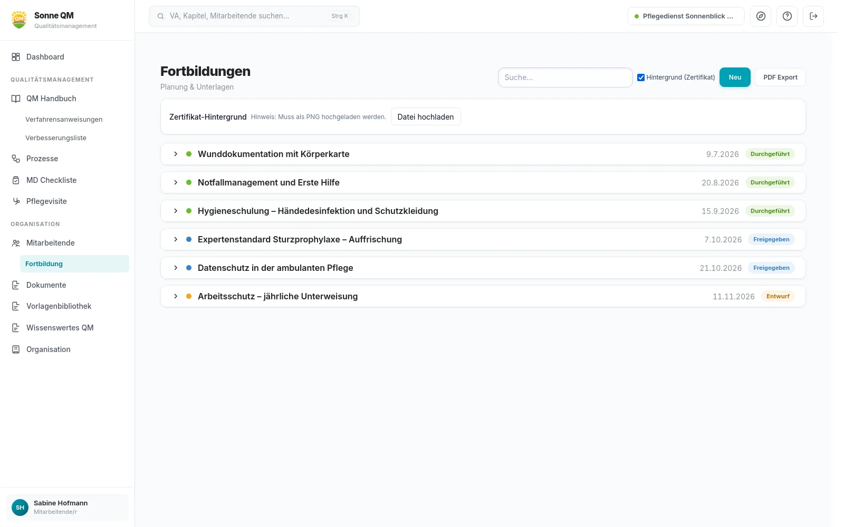The image size is (844, 527).
Task: Click Datei hochladen button
Action: [426, 117]
